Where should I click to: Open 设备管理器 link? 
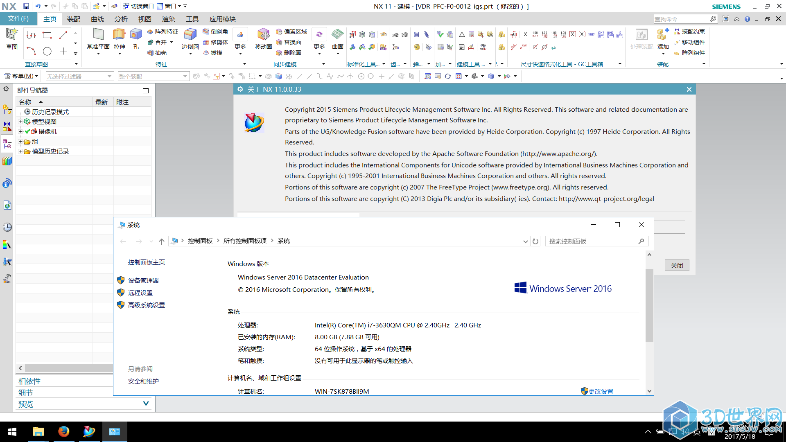(x=143, y=280)
